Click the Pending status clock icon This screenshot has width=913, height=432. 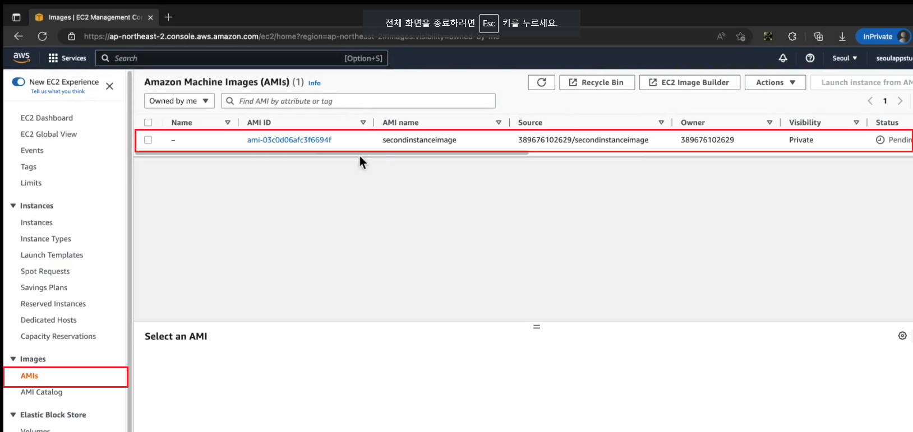(880, 140)
